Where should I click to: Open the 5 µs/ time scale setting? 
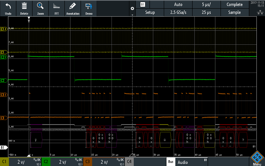[206, 5]
